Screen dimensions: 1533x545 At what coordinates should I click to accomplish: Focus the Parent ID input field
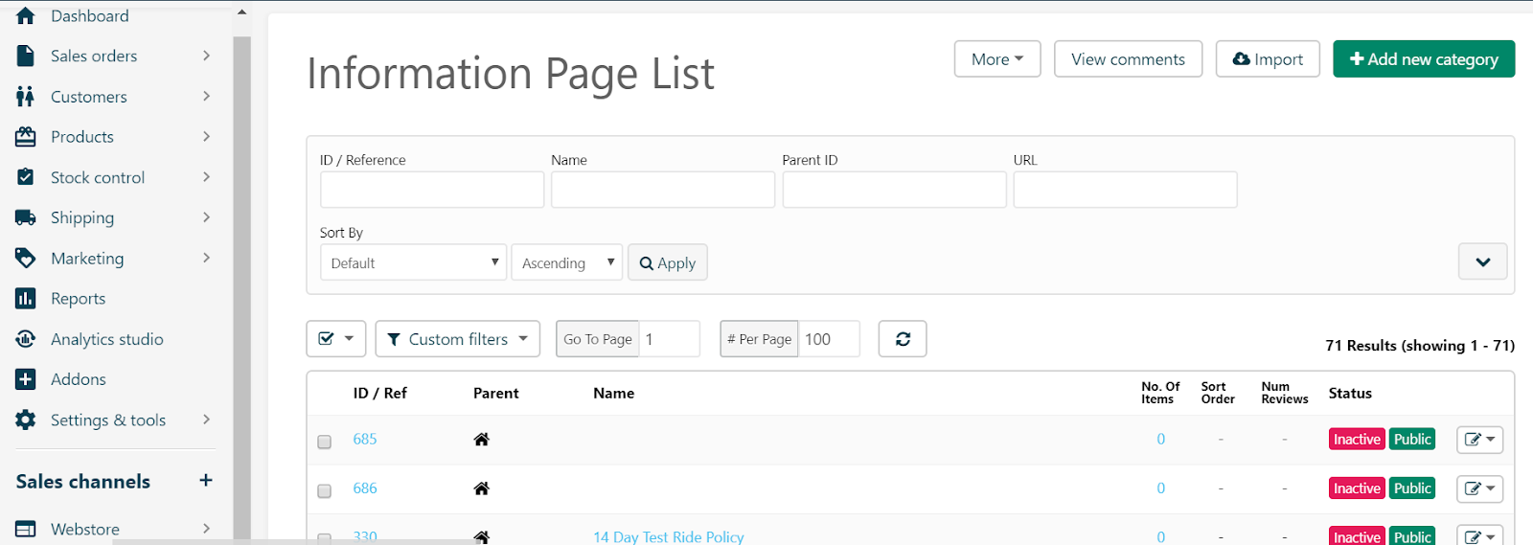pos(894,190)
